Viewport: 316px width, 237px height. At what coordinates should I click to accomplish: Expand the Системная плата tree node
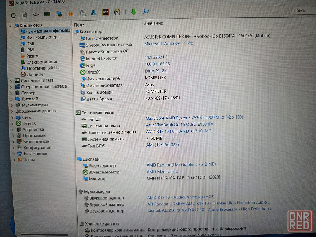[11, 81]
